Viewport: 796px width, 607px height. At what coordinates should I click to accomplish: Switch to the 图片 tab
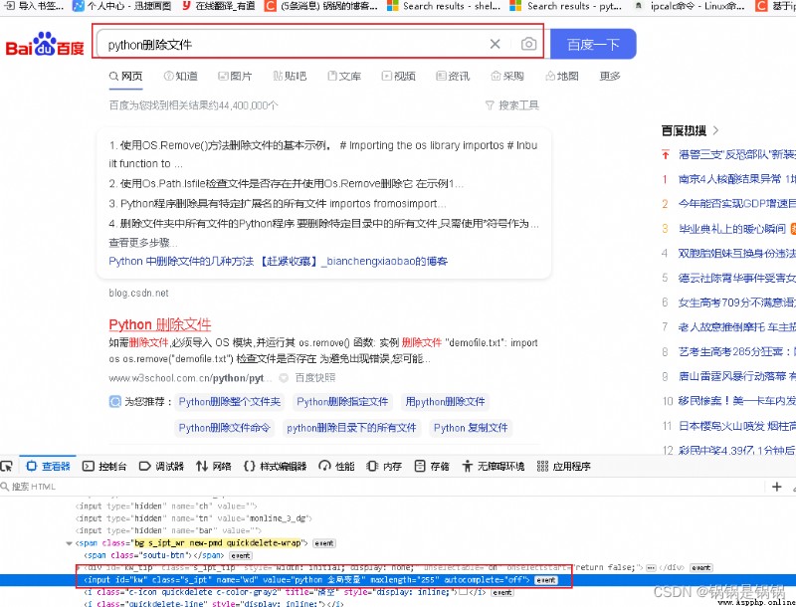pos(235,77)
